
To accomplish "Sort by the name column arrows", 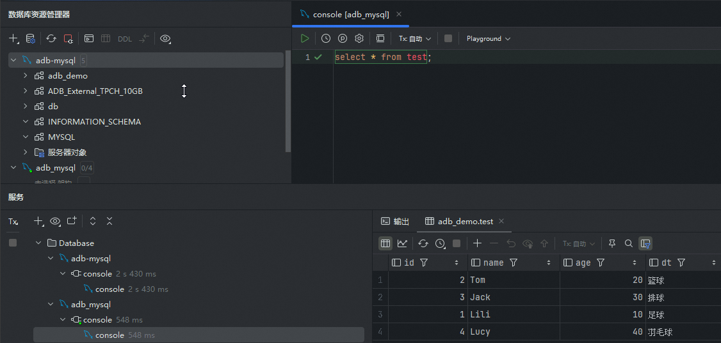I will point(549,263).
